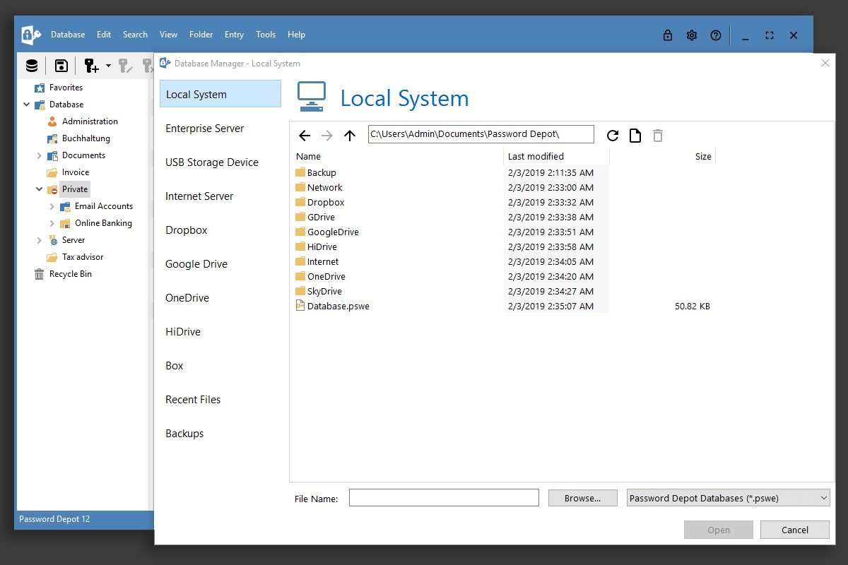The height and width of the screenshot is (565, 848).
Task: Expand the Online Banking node
Action: (52, 223)
